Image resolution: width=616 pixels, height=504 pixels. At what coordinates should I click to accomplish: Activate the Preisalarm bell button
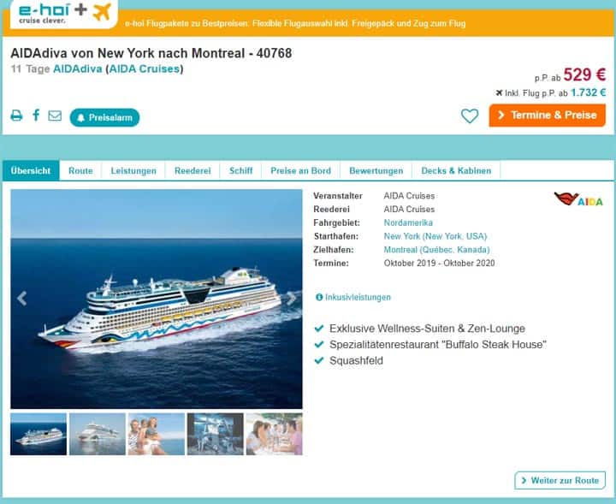pyautogui.click(x=104, y=117)
